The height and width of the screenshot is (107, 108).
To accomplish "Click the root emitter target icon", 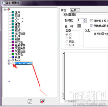I will pos(9,9).
